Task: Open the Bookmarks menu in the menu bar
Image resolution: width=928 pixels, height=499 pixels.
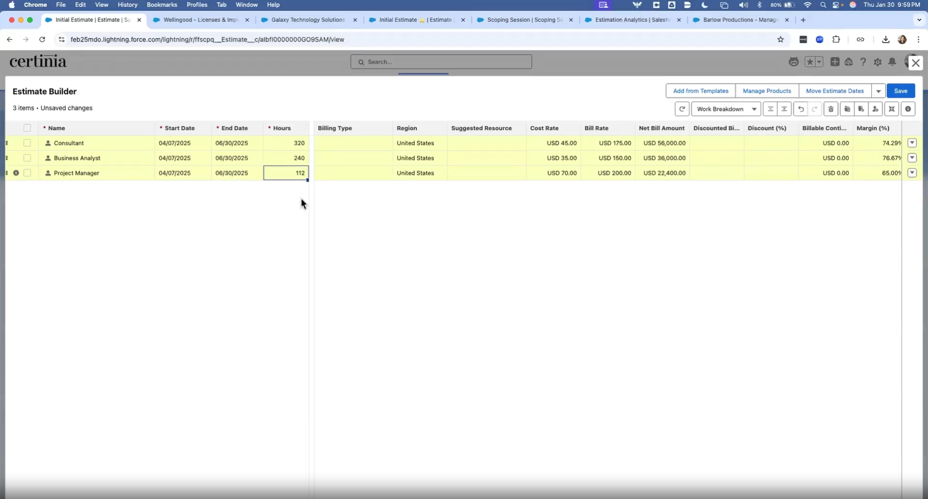Action: tap(162, 5)
